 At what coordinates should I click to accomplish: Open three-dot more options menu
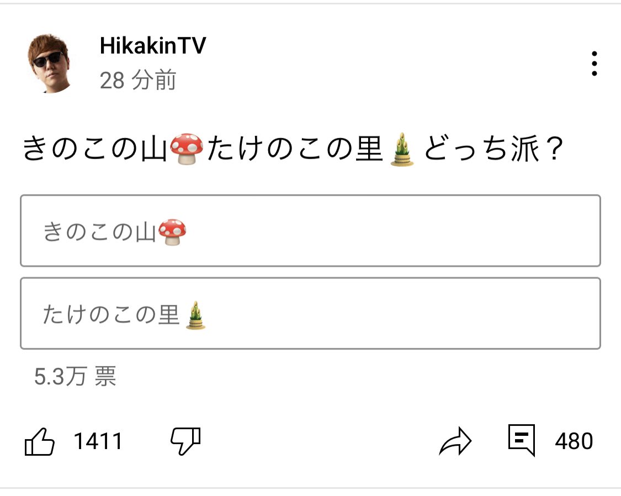coord(594,64)
